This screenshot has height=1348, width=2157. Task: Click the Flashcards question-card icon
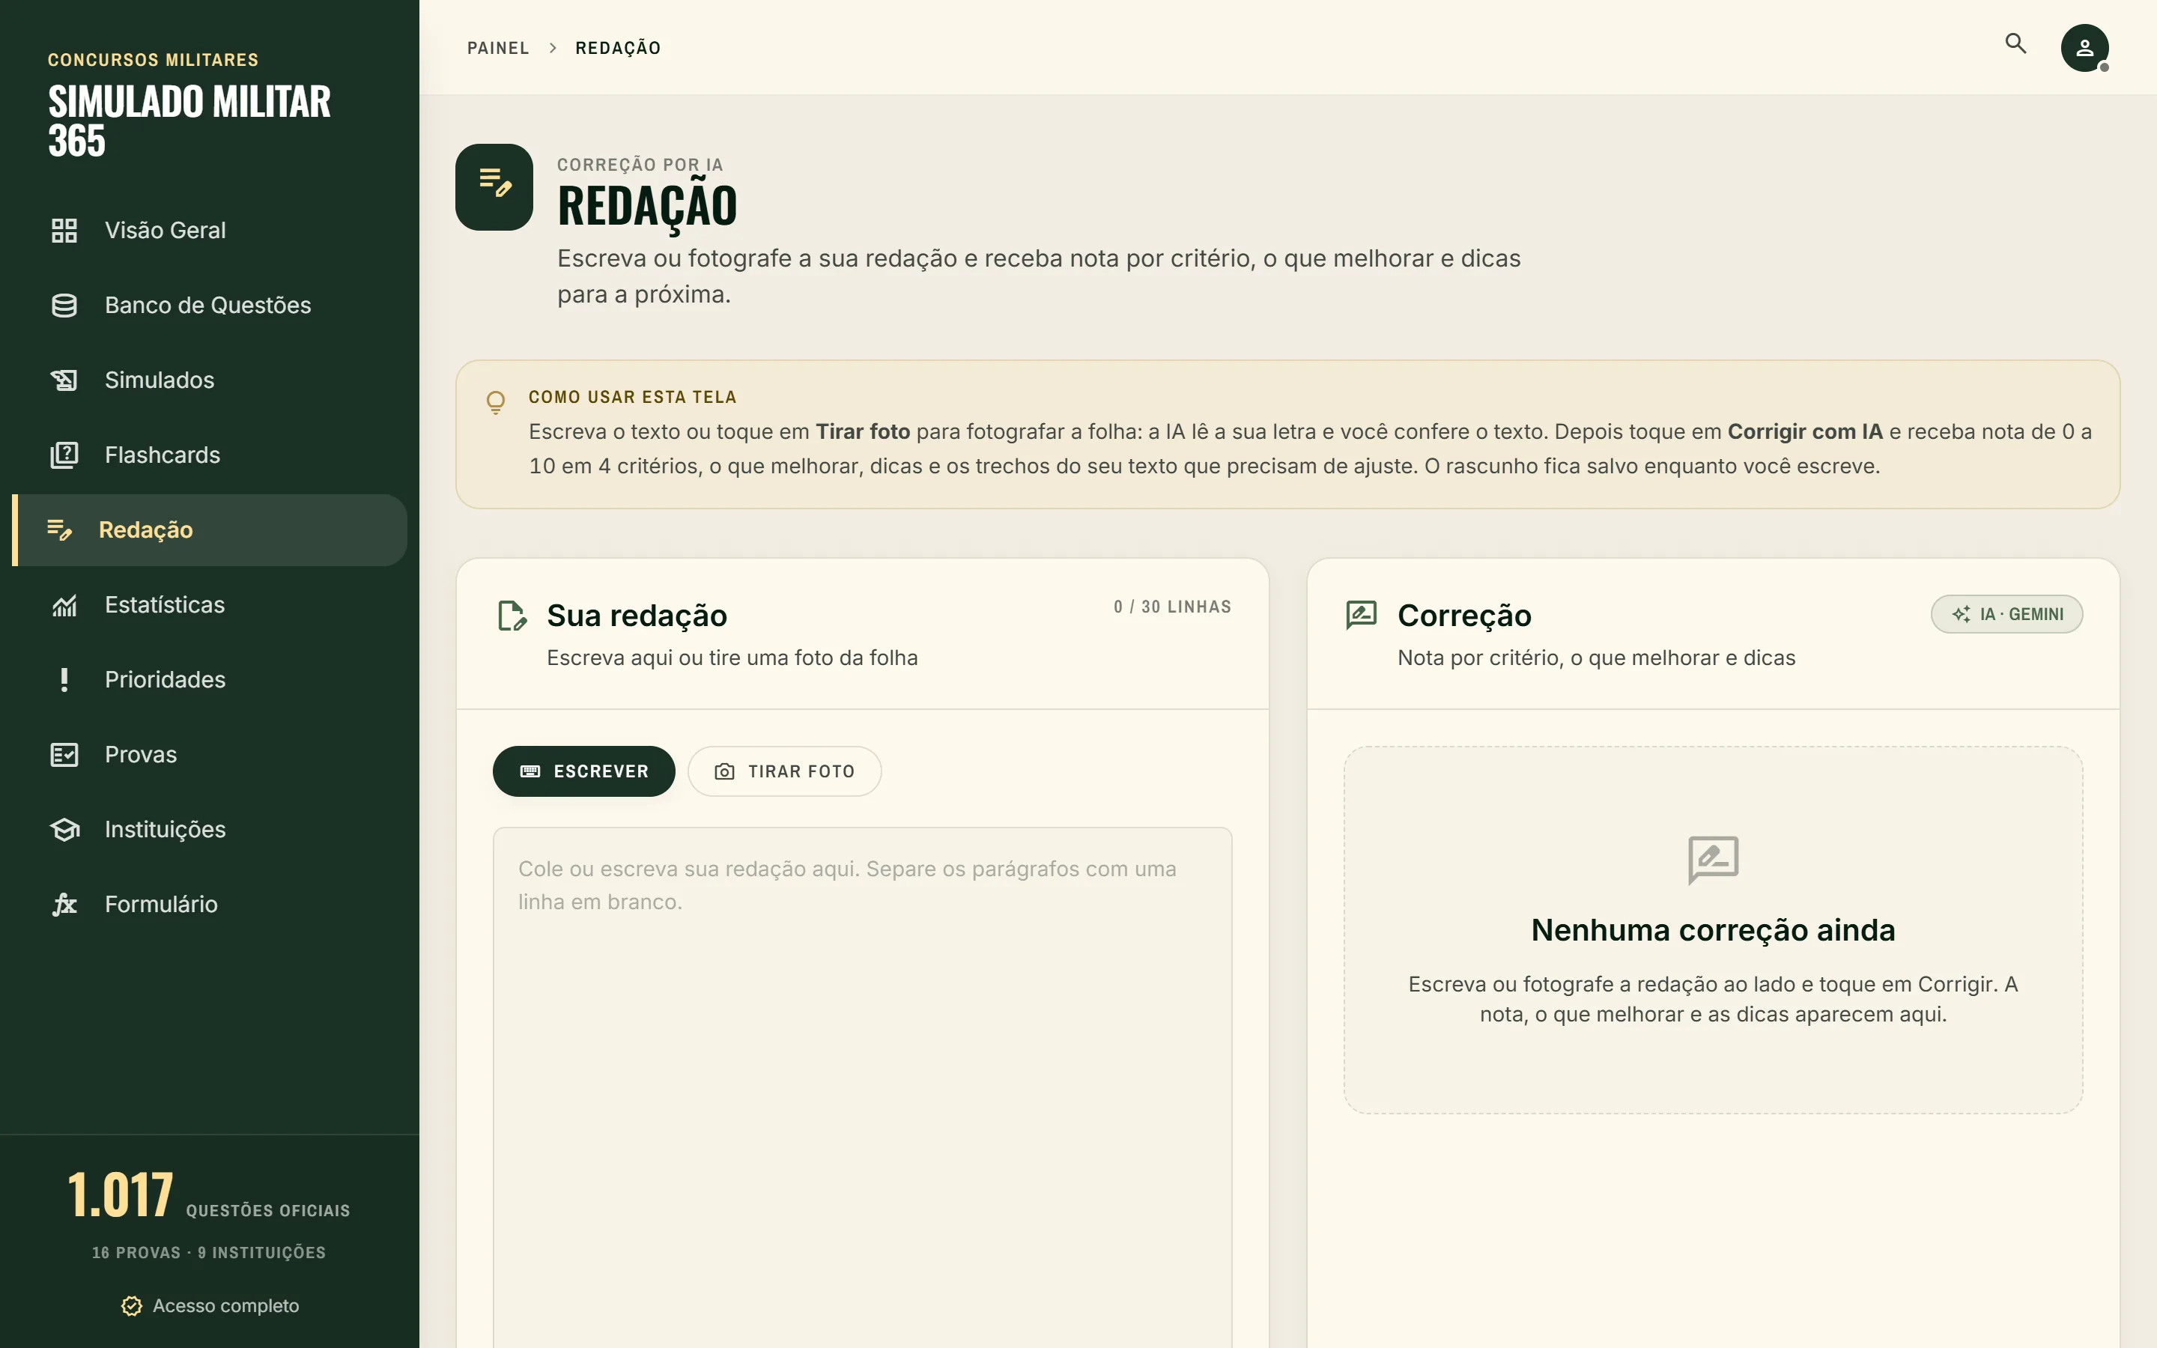[64, 455]
